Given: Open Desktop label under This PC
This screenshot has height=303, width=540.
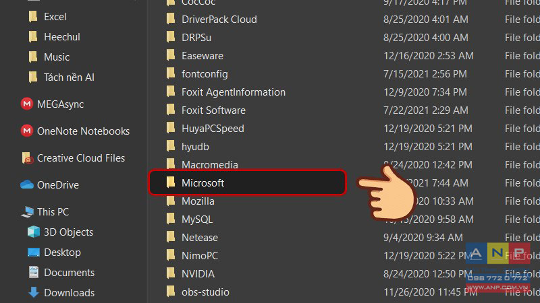Looking at the screenshot, I should click(x=62, y=252).
